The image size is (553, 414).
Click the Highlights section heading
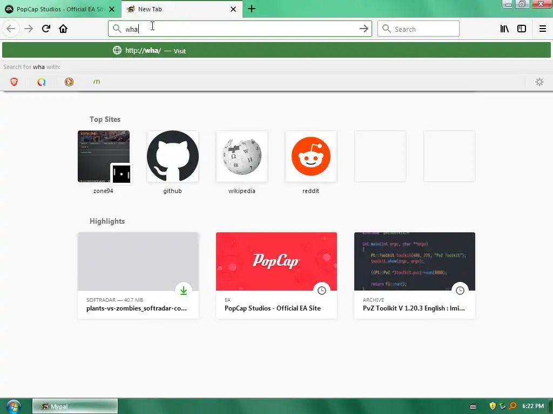(x=107, y=221)
